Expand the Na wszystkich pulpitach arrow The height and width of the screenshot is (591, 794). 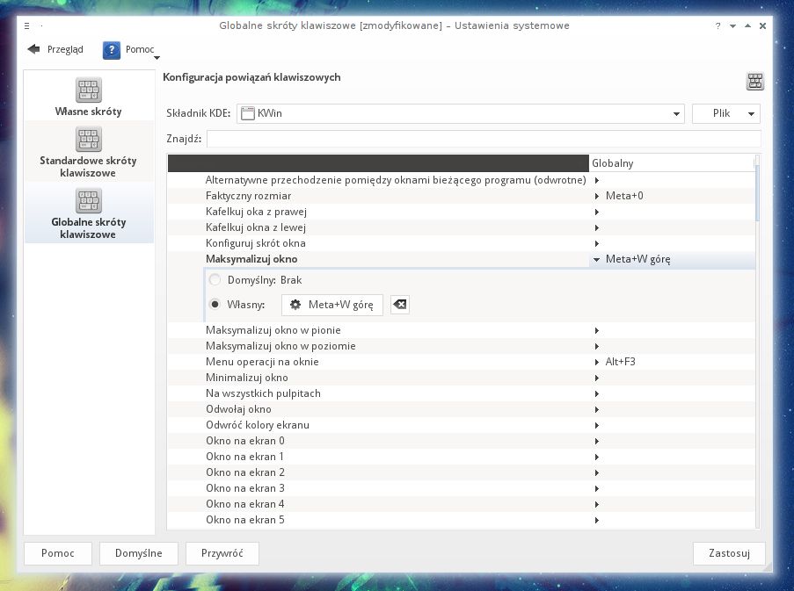point(597,393)
